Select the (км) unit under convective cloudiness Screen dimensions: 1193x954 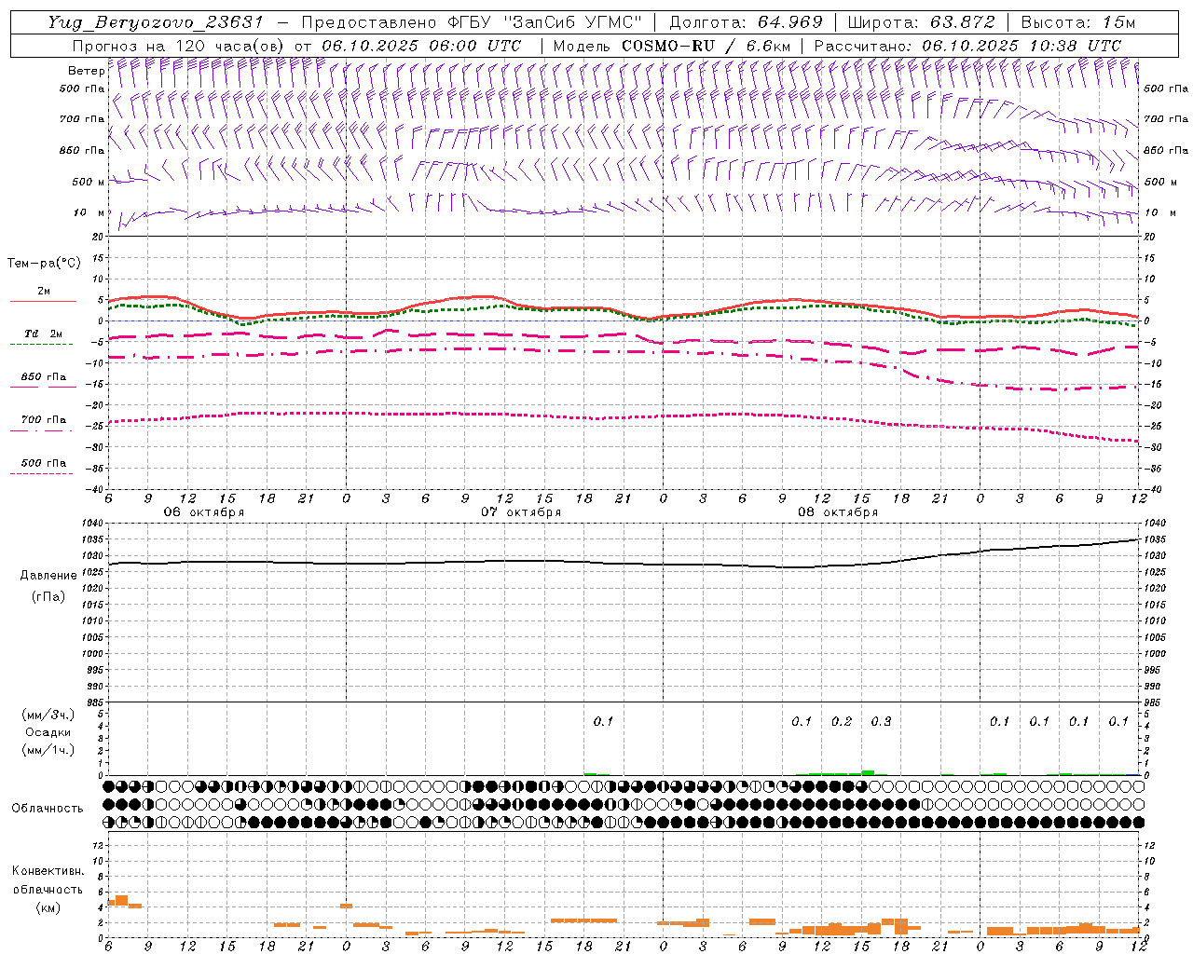48,907
